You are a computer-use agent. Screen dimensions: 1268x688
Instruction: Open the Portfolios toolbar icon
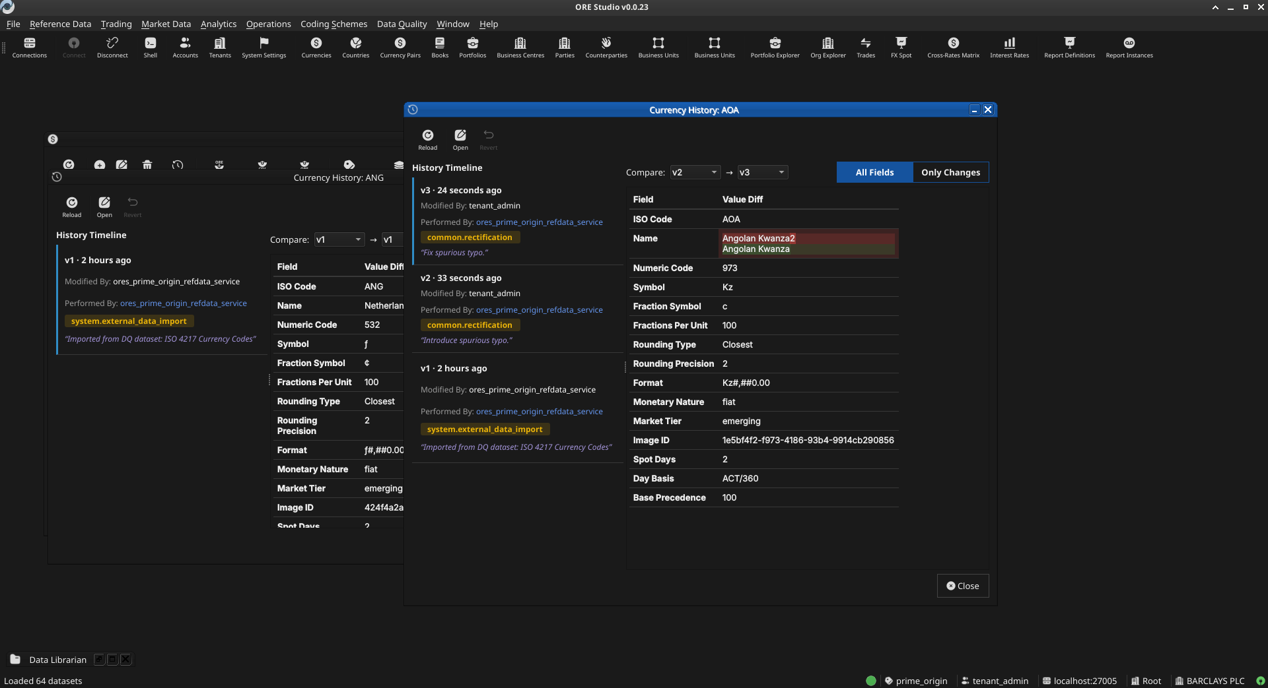[473, 47]
